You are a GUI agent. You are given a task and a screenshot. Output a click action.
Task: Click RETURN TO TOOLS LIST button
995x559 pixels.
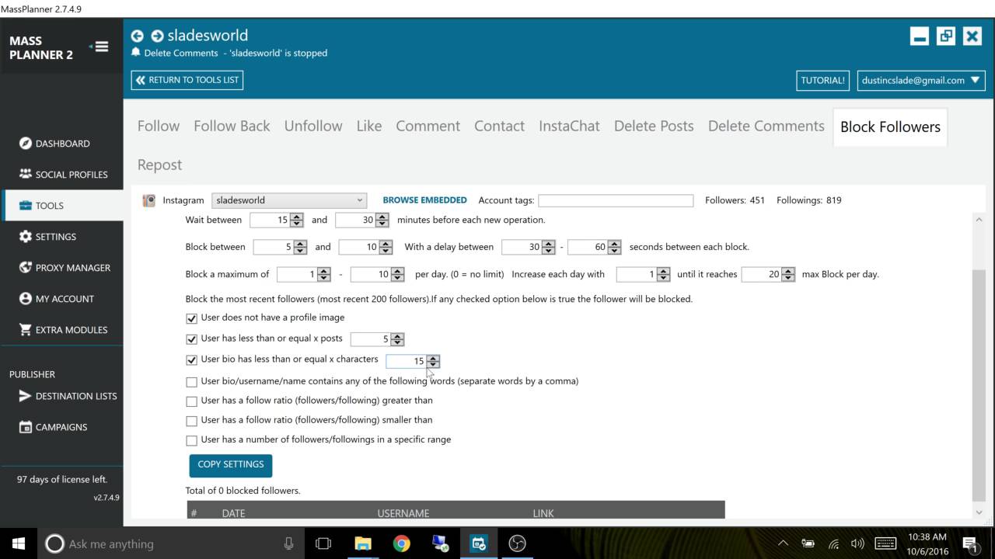pos(187,80)
